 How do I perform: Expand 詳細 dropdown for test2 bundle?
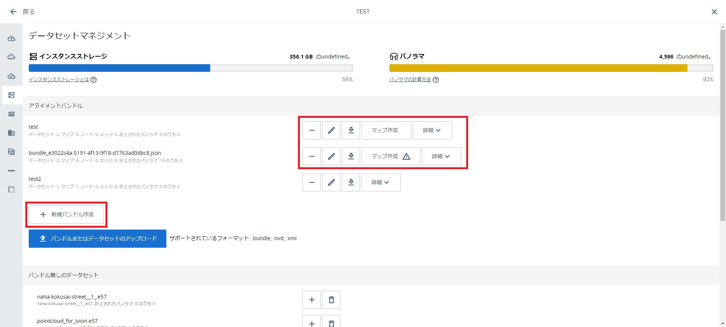click(381, 182)
